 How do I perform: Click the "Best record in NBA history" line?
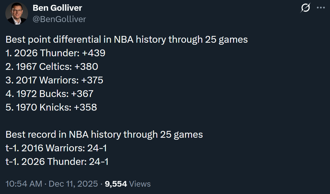(x=104, y=134)
